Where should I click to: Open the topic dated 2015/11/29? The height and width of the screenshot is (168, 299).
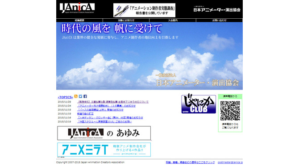(x=113, y=102)
